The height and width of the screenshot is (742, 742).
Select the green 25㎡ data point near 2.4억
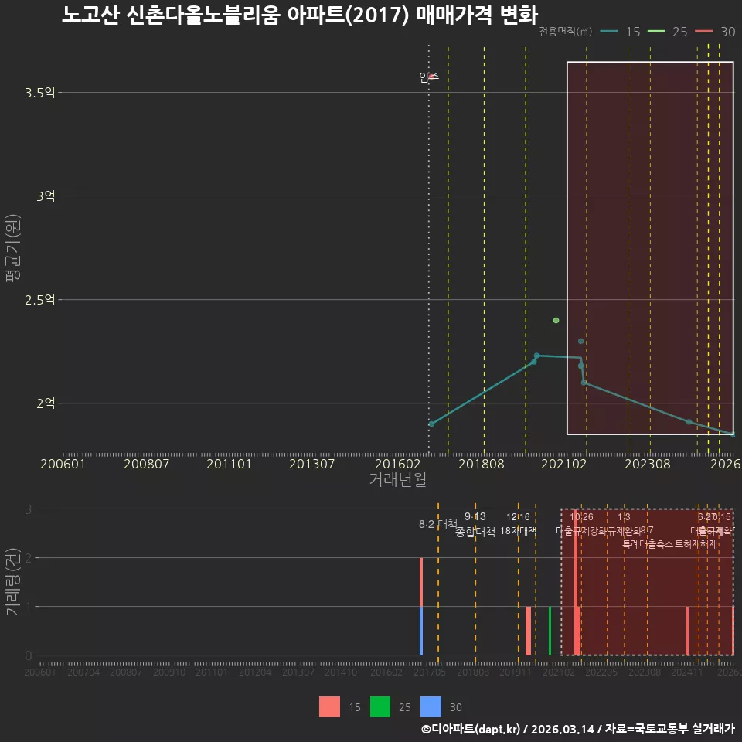click(556, 320)
